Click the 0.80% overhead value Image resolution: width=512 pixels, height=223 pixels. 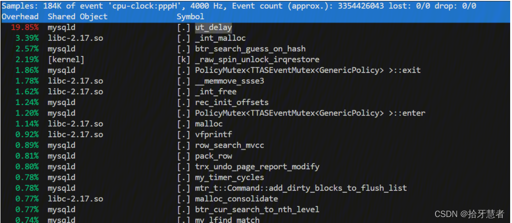point(27,167)
